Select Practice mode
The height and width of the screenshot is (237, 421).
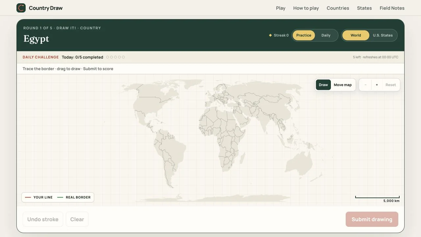click(304, 35)
